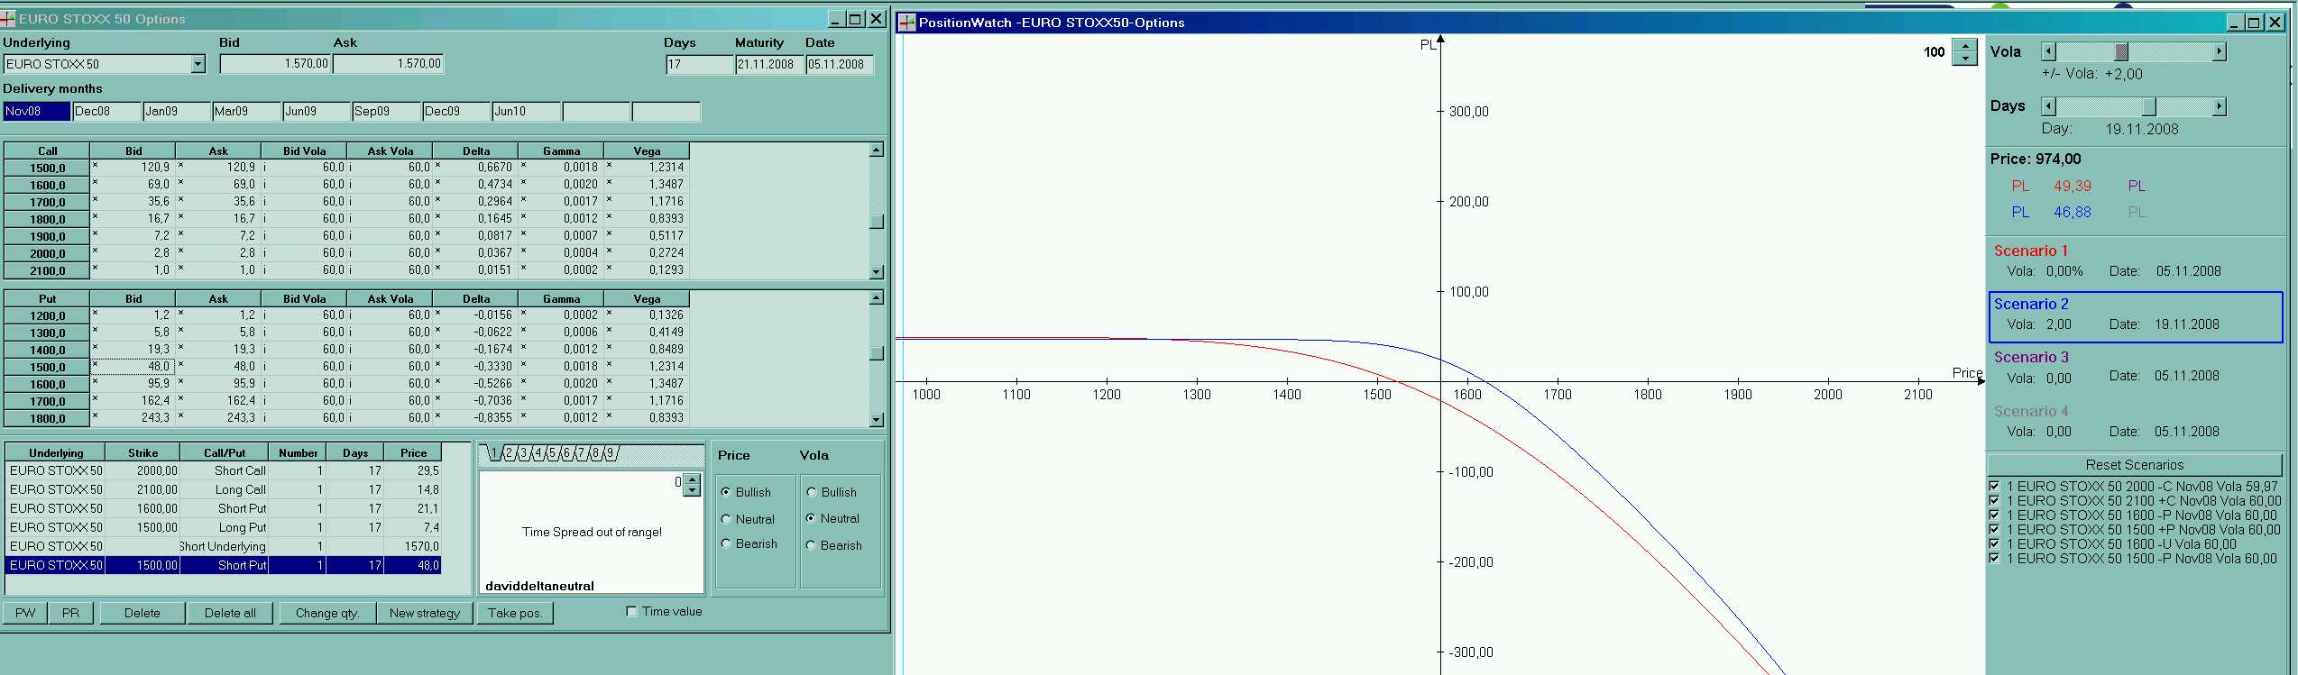Image resolution: width=2298 pixels, height=675 pixels.
Task: Select Bearish under Price outlook
Action: (x=726, y=544)
